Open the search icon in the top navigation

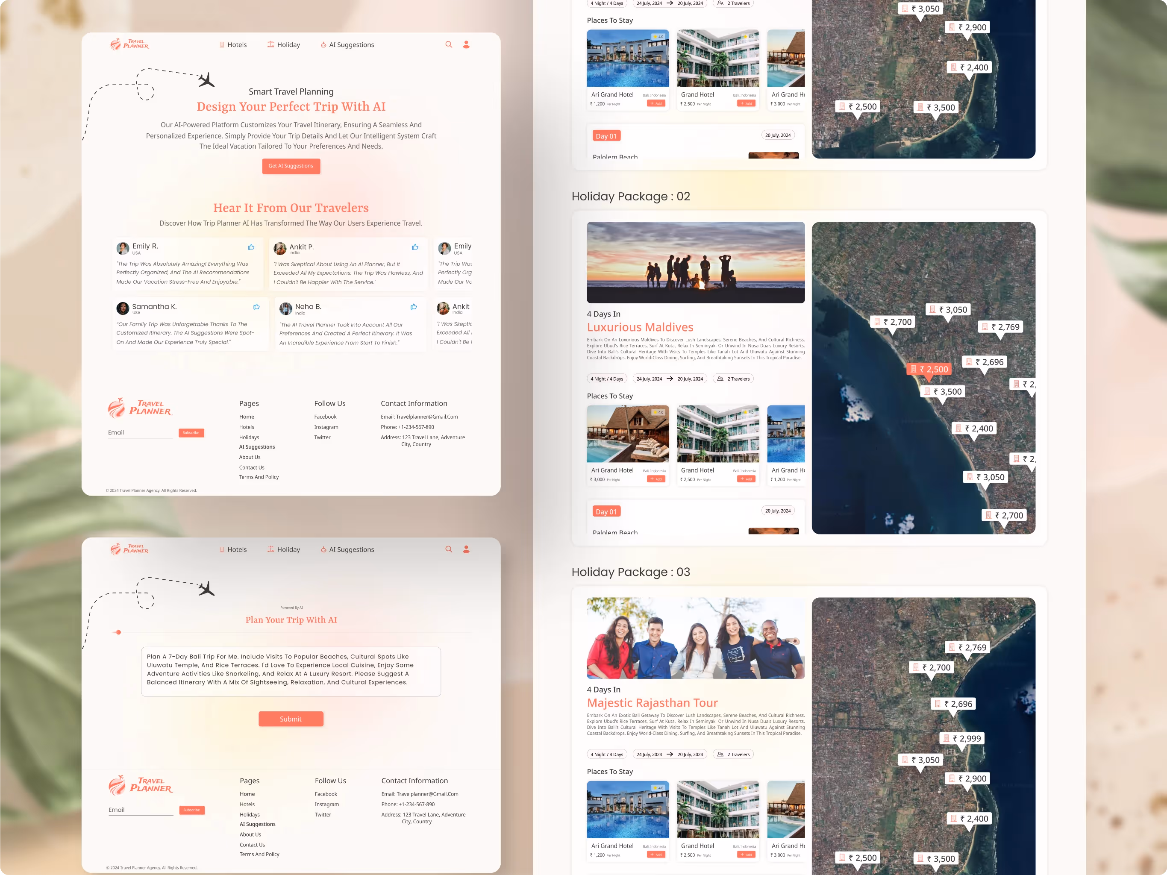[449, 44]
